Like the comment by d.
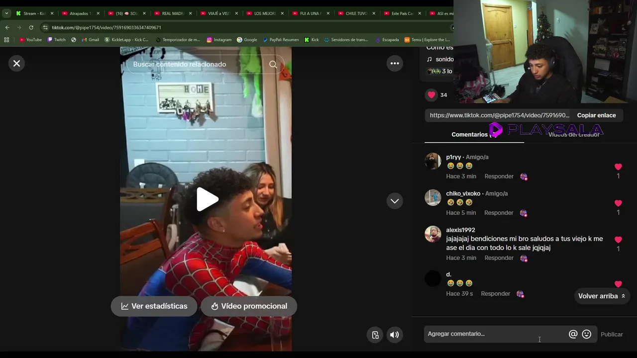Image resolution: width=637 pixels, height=358 pixels. (x=618, y=284)
